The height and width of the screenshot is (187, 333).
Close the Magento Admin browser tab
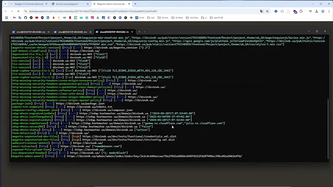tap(129, 4)
